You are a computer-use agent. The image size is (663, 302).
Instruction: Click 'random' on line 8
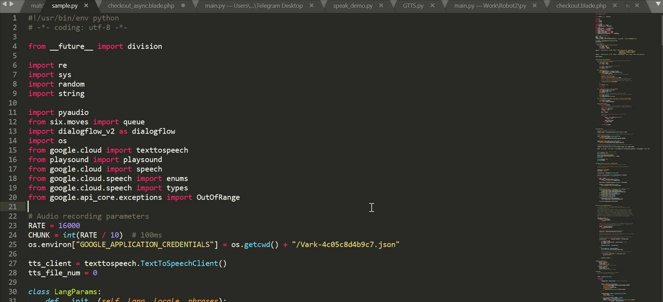pos(71,84)
